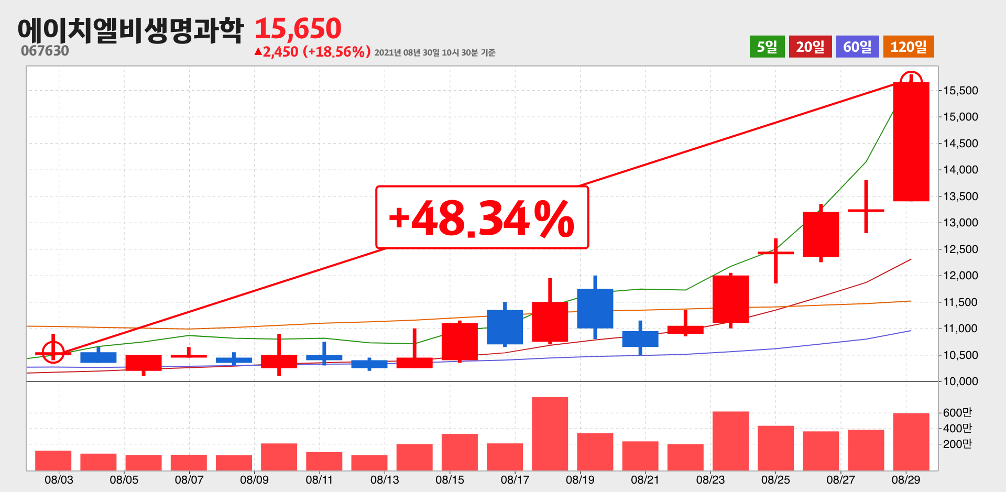Click the 13,500 price axis label

[961, 196]
